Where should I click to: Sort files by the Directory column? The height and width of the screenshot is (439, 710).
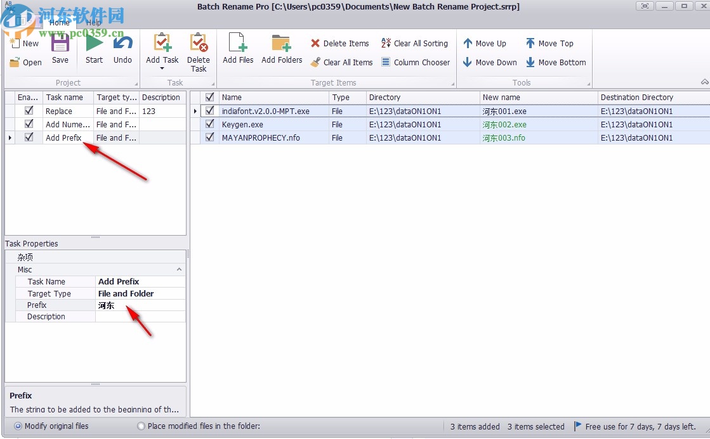423,97
